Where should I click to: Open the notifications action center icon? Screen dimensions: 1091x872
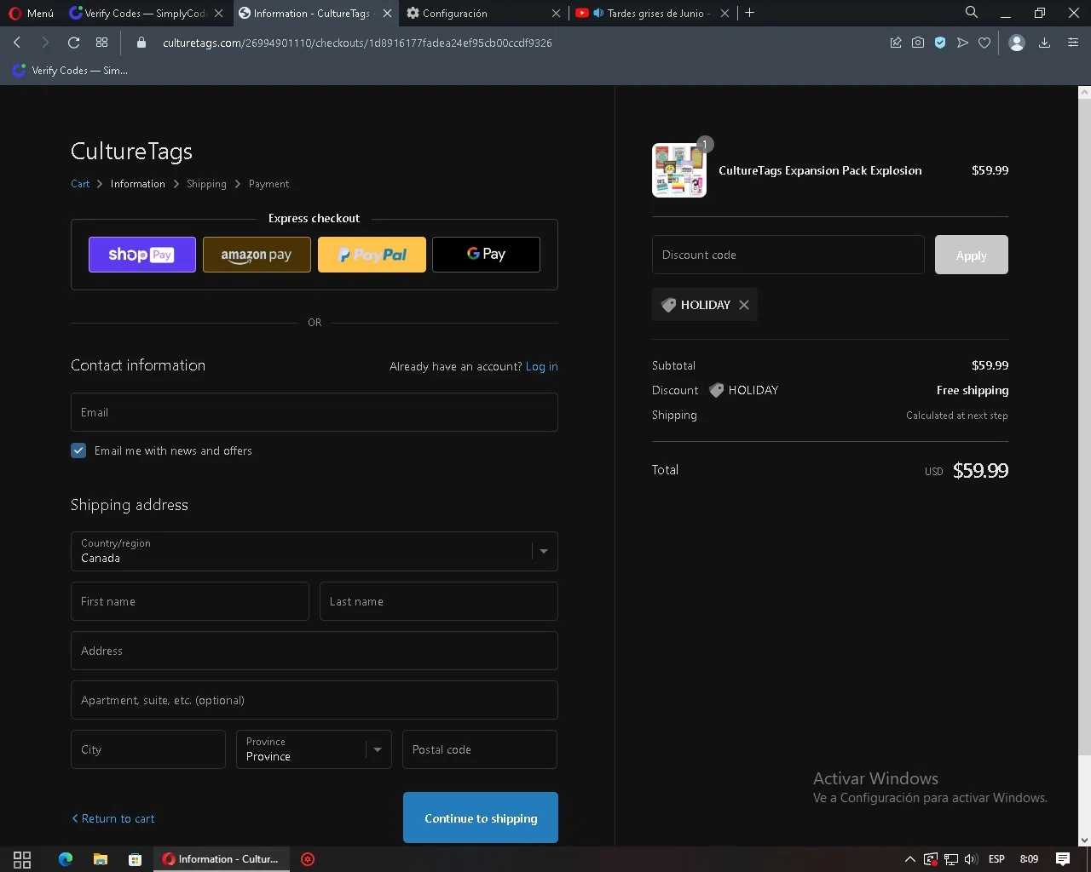(x=1063, y=859)
